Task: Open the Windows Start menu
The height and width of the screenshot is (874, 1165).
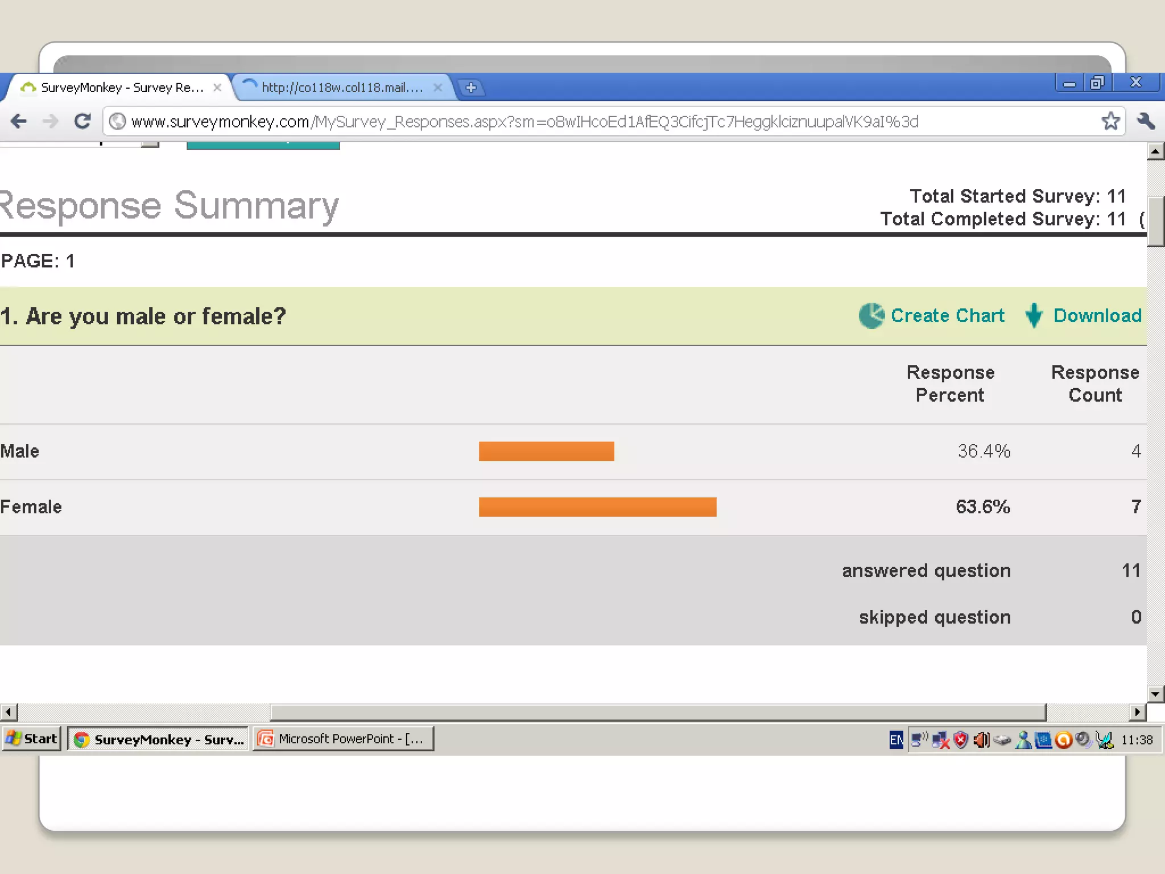Action: (x=32, y=739)
